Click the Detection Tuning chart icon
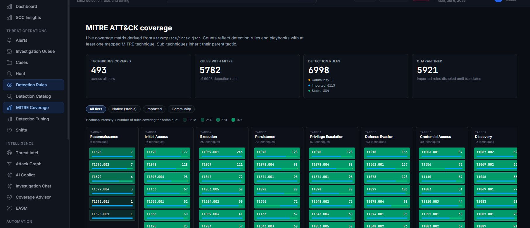Screen dimensions: 530x228 point(9,119)
